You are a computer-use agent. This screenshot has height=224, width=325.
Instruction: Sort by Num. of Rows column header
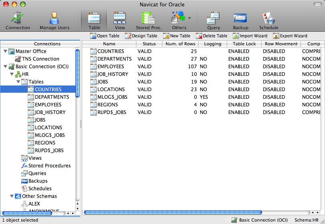[x=180, y=44]
